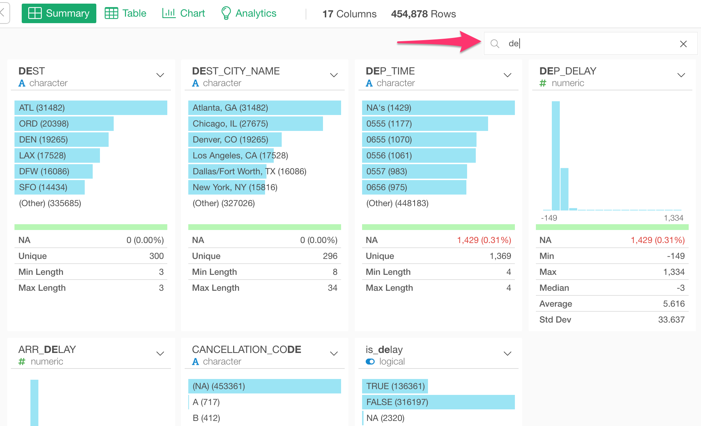Open the DEP_DELAY column dropdown
Screen dimensions: 701x426
click(681, 75)
